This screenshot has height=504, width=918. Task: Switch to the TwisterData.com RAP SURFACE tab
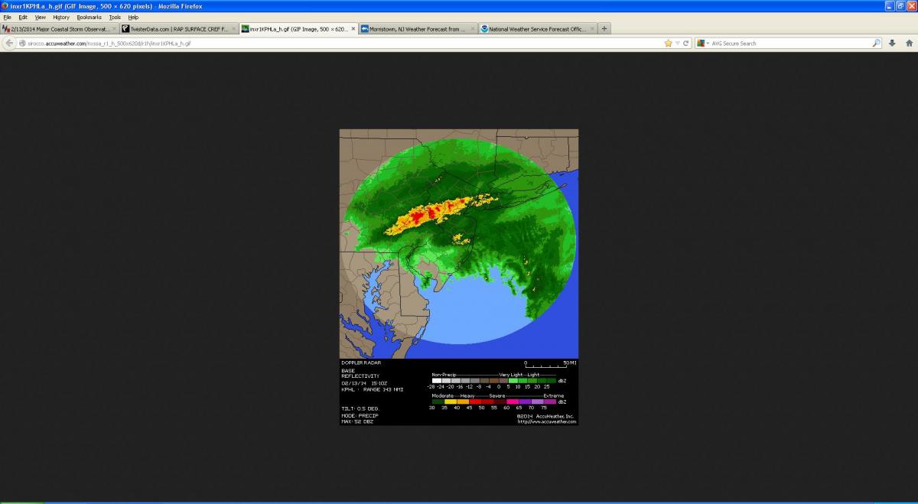(x=179, y=29)
